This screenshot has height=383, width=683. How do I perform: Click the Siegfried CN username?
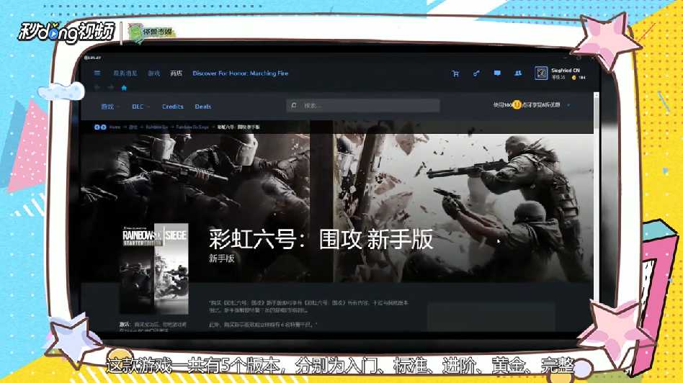(x=566, y=70)
